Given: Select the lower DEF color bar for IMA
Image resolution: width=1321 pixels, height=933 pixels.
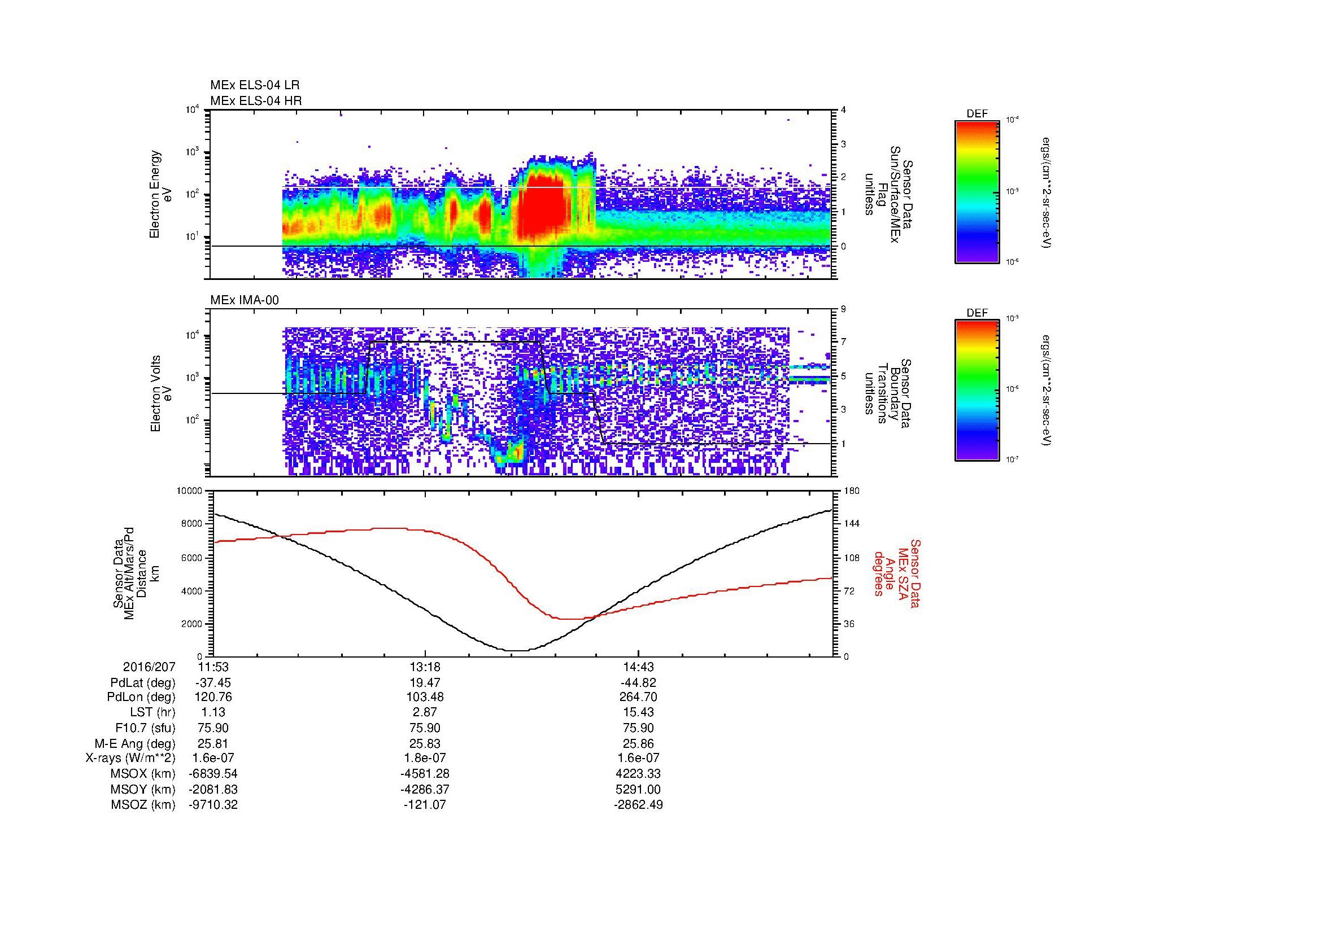Looking at the screenshot, I should [x=977, y=391].
